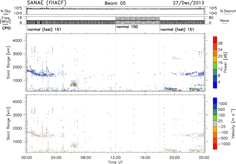Click the 12:00 time tick label

coord(115,158)
